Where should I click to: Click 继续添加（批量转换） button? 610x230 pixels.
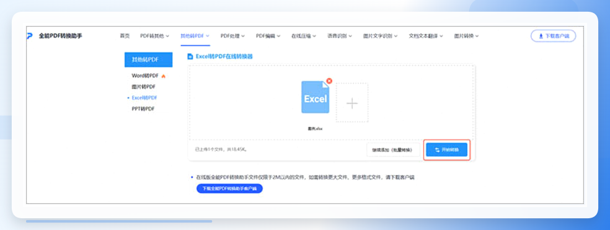pos(393,150)
